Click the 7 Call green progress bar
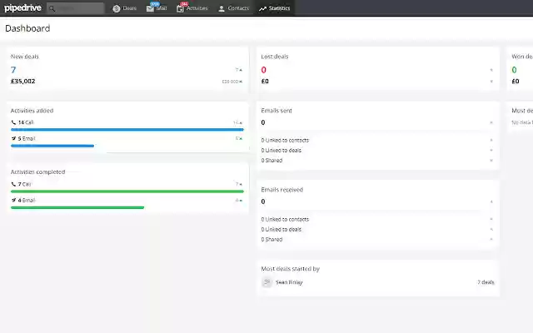Screen dimensions: 533x333 [x=127, y=191]
